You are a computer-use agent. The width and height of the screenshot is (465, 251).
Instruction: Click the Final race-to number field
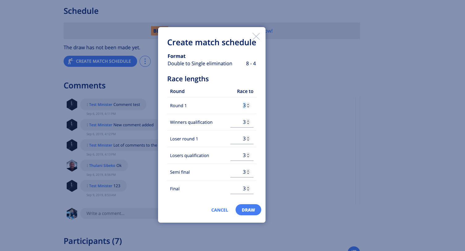242,189
